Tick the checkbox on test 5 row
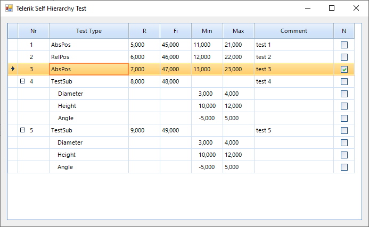Image resolution: width=369 pixels, height=227 pixels. click(344, 130)
